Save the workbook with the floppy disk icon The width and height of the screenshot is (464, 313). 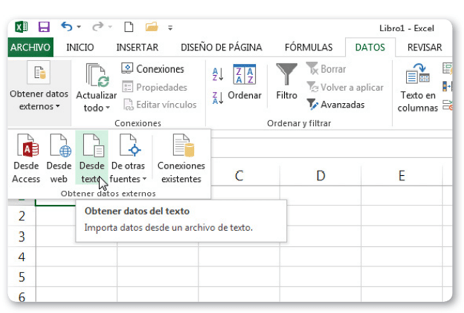(44, 27)
